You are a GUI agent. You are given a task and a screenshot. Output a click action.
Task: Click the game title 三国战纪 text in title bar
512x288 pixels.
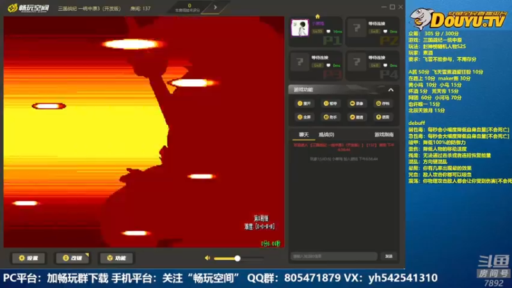(x=89, y=8)
